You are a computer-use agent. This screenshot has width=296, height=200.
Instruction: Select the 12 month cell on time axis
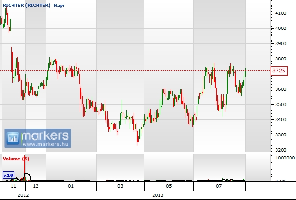(36, 186)
